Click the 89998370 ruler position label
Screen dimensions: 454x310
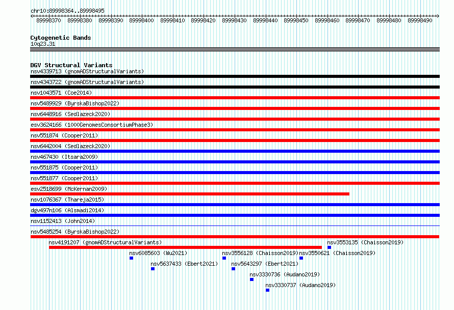pyautogui.click(x=48, y=20)
